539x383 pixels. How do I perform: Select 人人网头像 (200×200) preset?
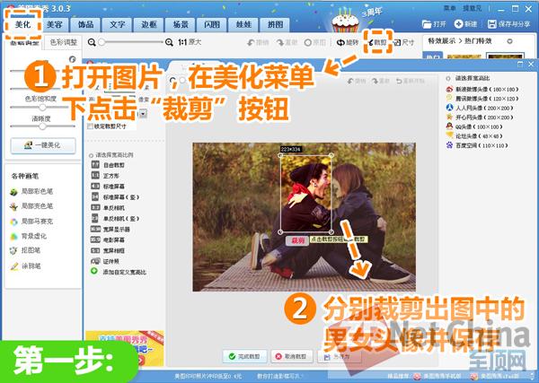point(480,108)
